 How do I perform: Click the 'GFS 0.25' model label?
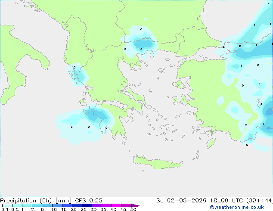pyautogui.click(x=89, y=201)
